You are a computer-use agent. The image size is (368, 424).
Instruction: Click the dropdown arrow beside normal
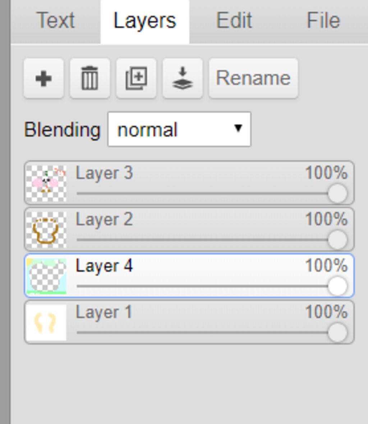(238, 128)
